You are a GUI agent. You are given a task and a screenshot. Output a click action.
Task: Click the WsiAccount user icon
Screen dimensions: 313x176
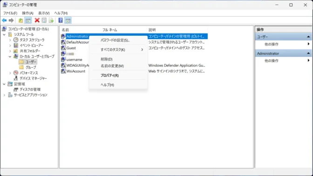pyautogui.click(x=63, y=71)
